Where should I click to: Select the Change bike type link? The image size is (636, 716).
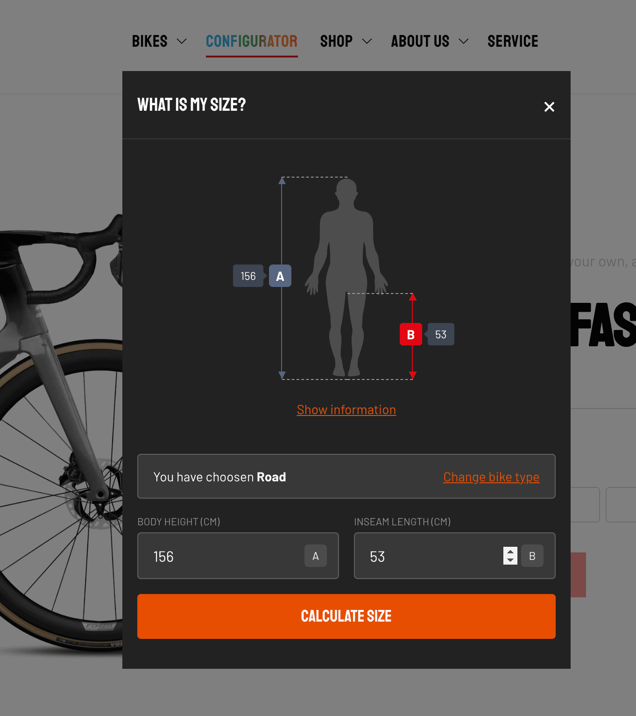pyautogui.click(x=491, y=477)
